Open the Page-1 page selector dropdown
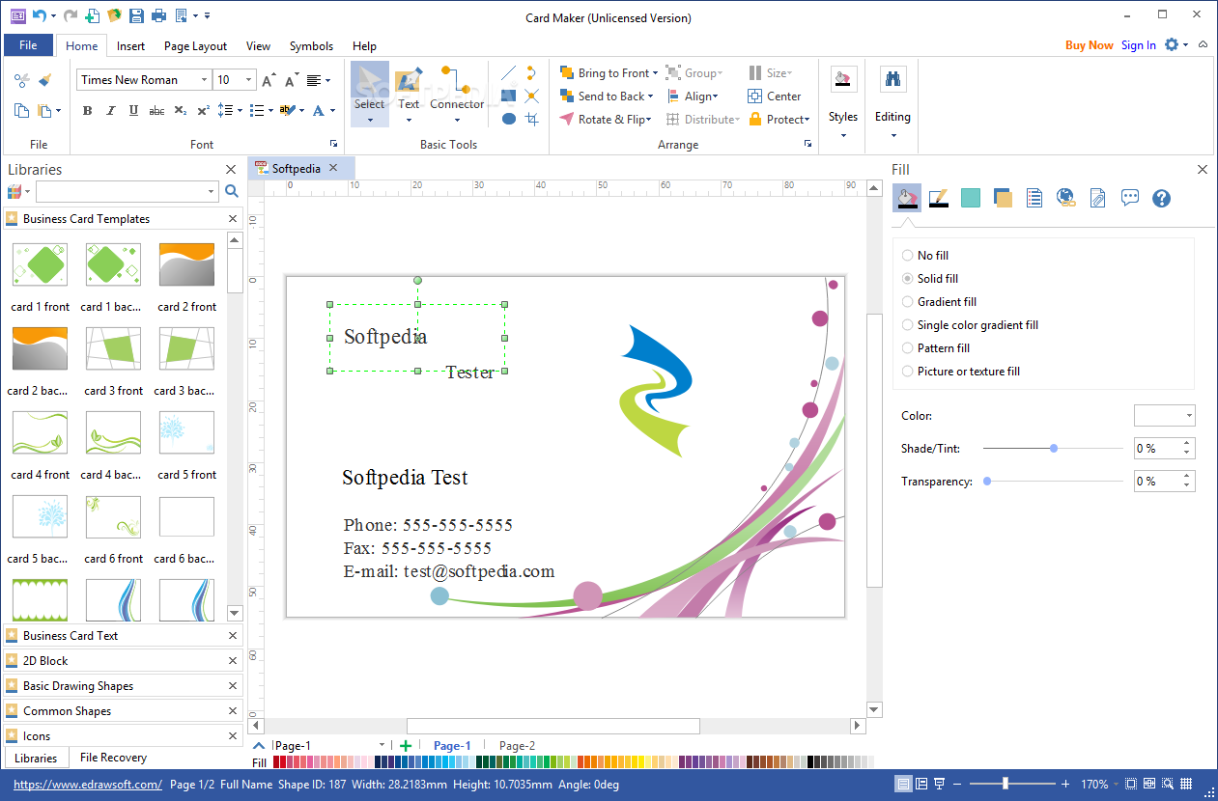The width and height of the screenshot is (1218, 801). point(382,745)
